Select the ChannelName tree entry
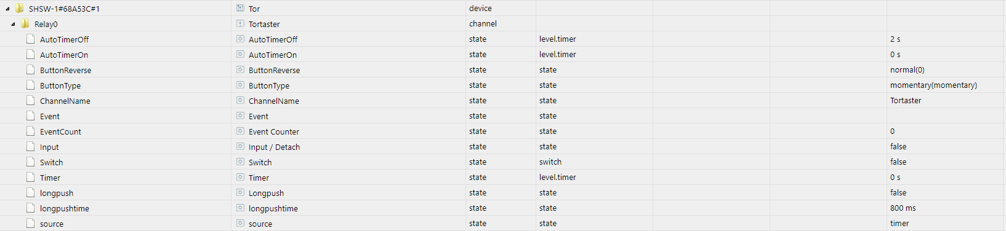Viewport: 1006px width, 231px height. coord(65,101)
